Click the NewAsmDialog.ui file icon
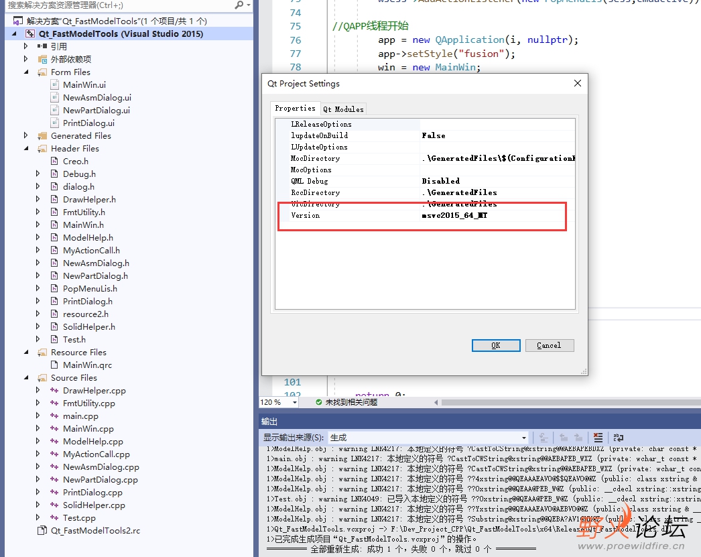The width and height of the screenshot is (701, 557). coord(54,98)
